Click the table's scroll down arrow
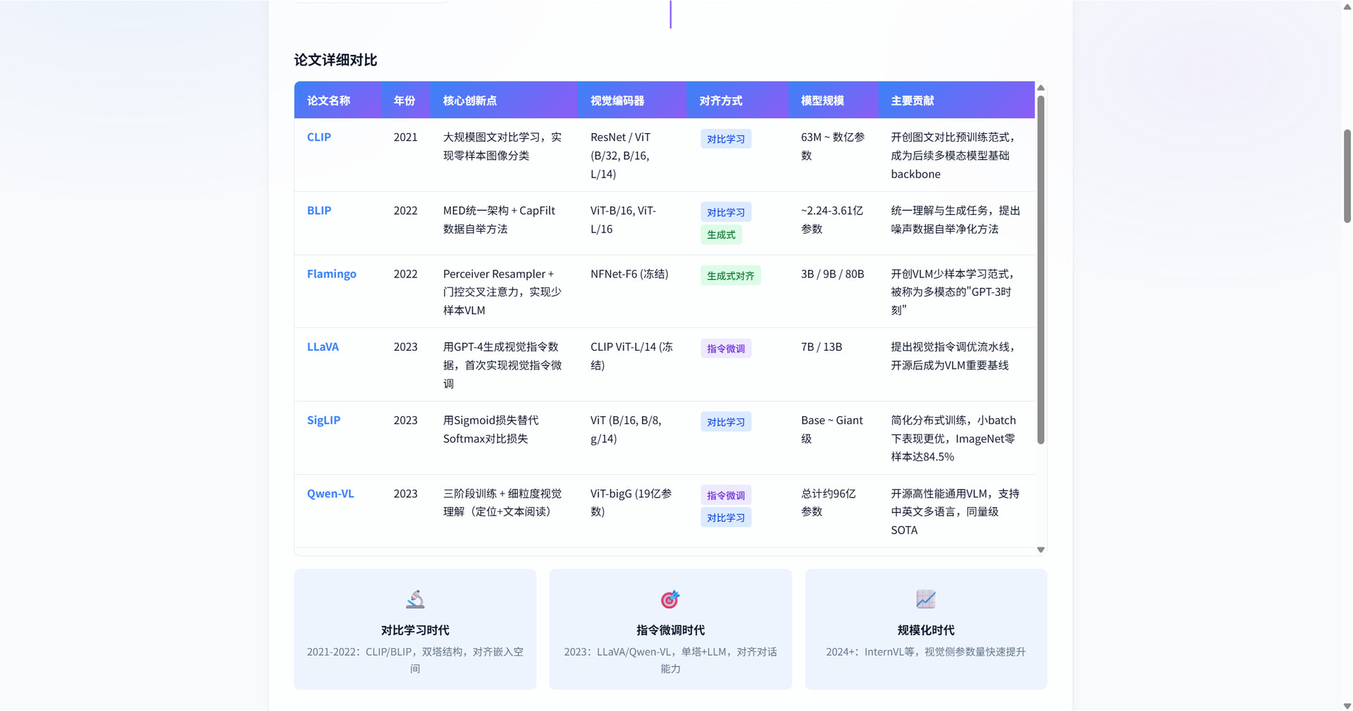Viewport: 1353px width, 712px height. pyautogui.click(x=1041, y=550)
